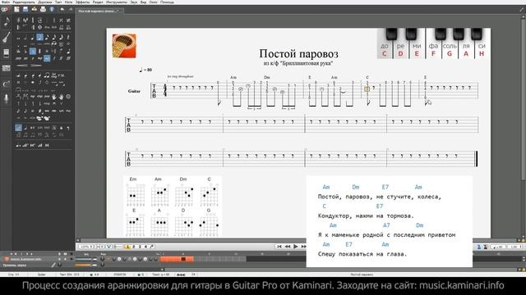Click the Print toolbar icon
This screenshot has height=295, width=526.
point(43,9)
